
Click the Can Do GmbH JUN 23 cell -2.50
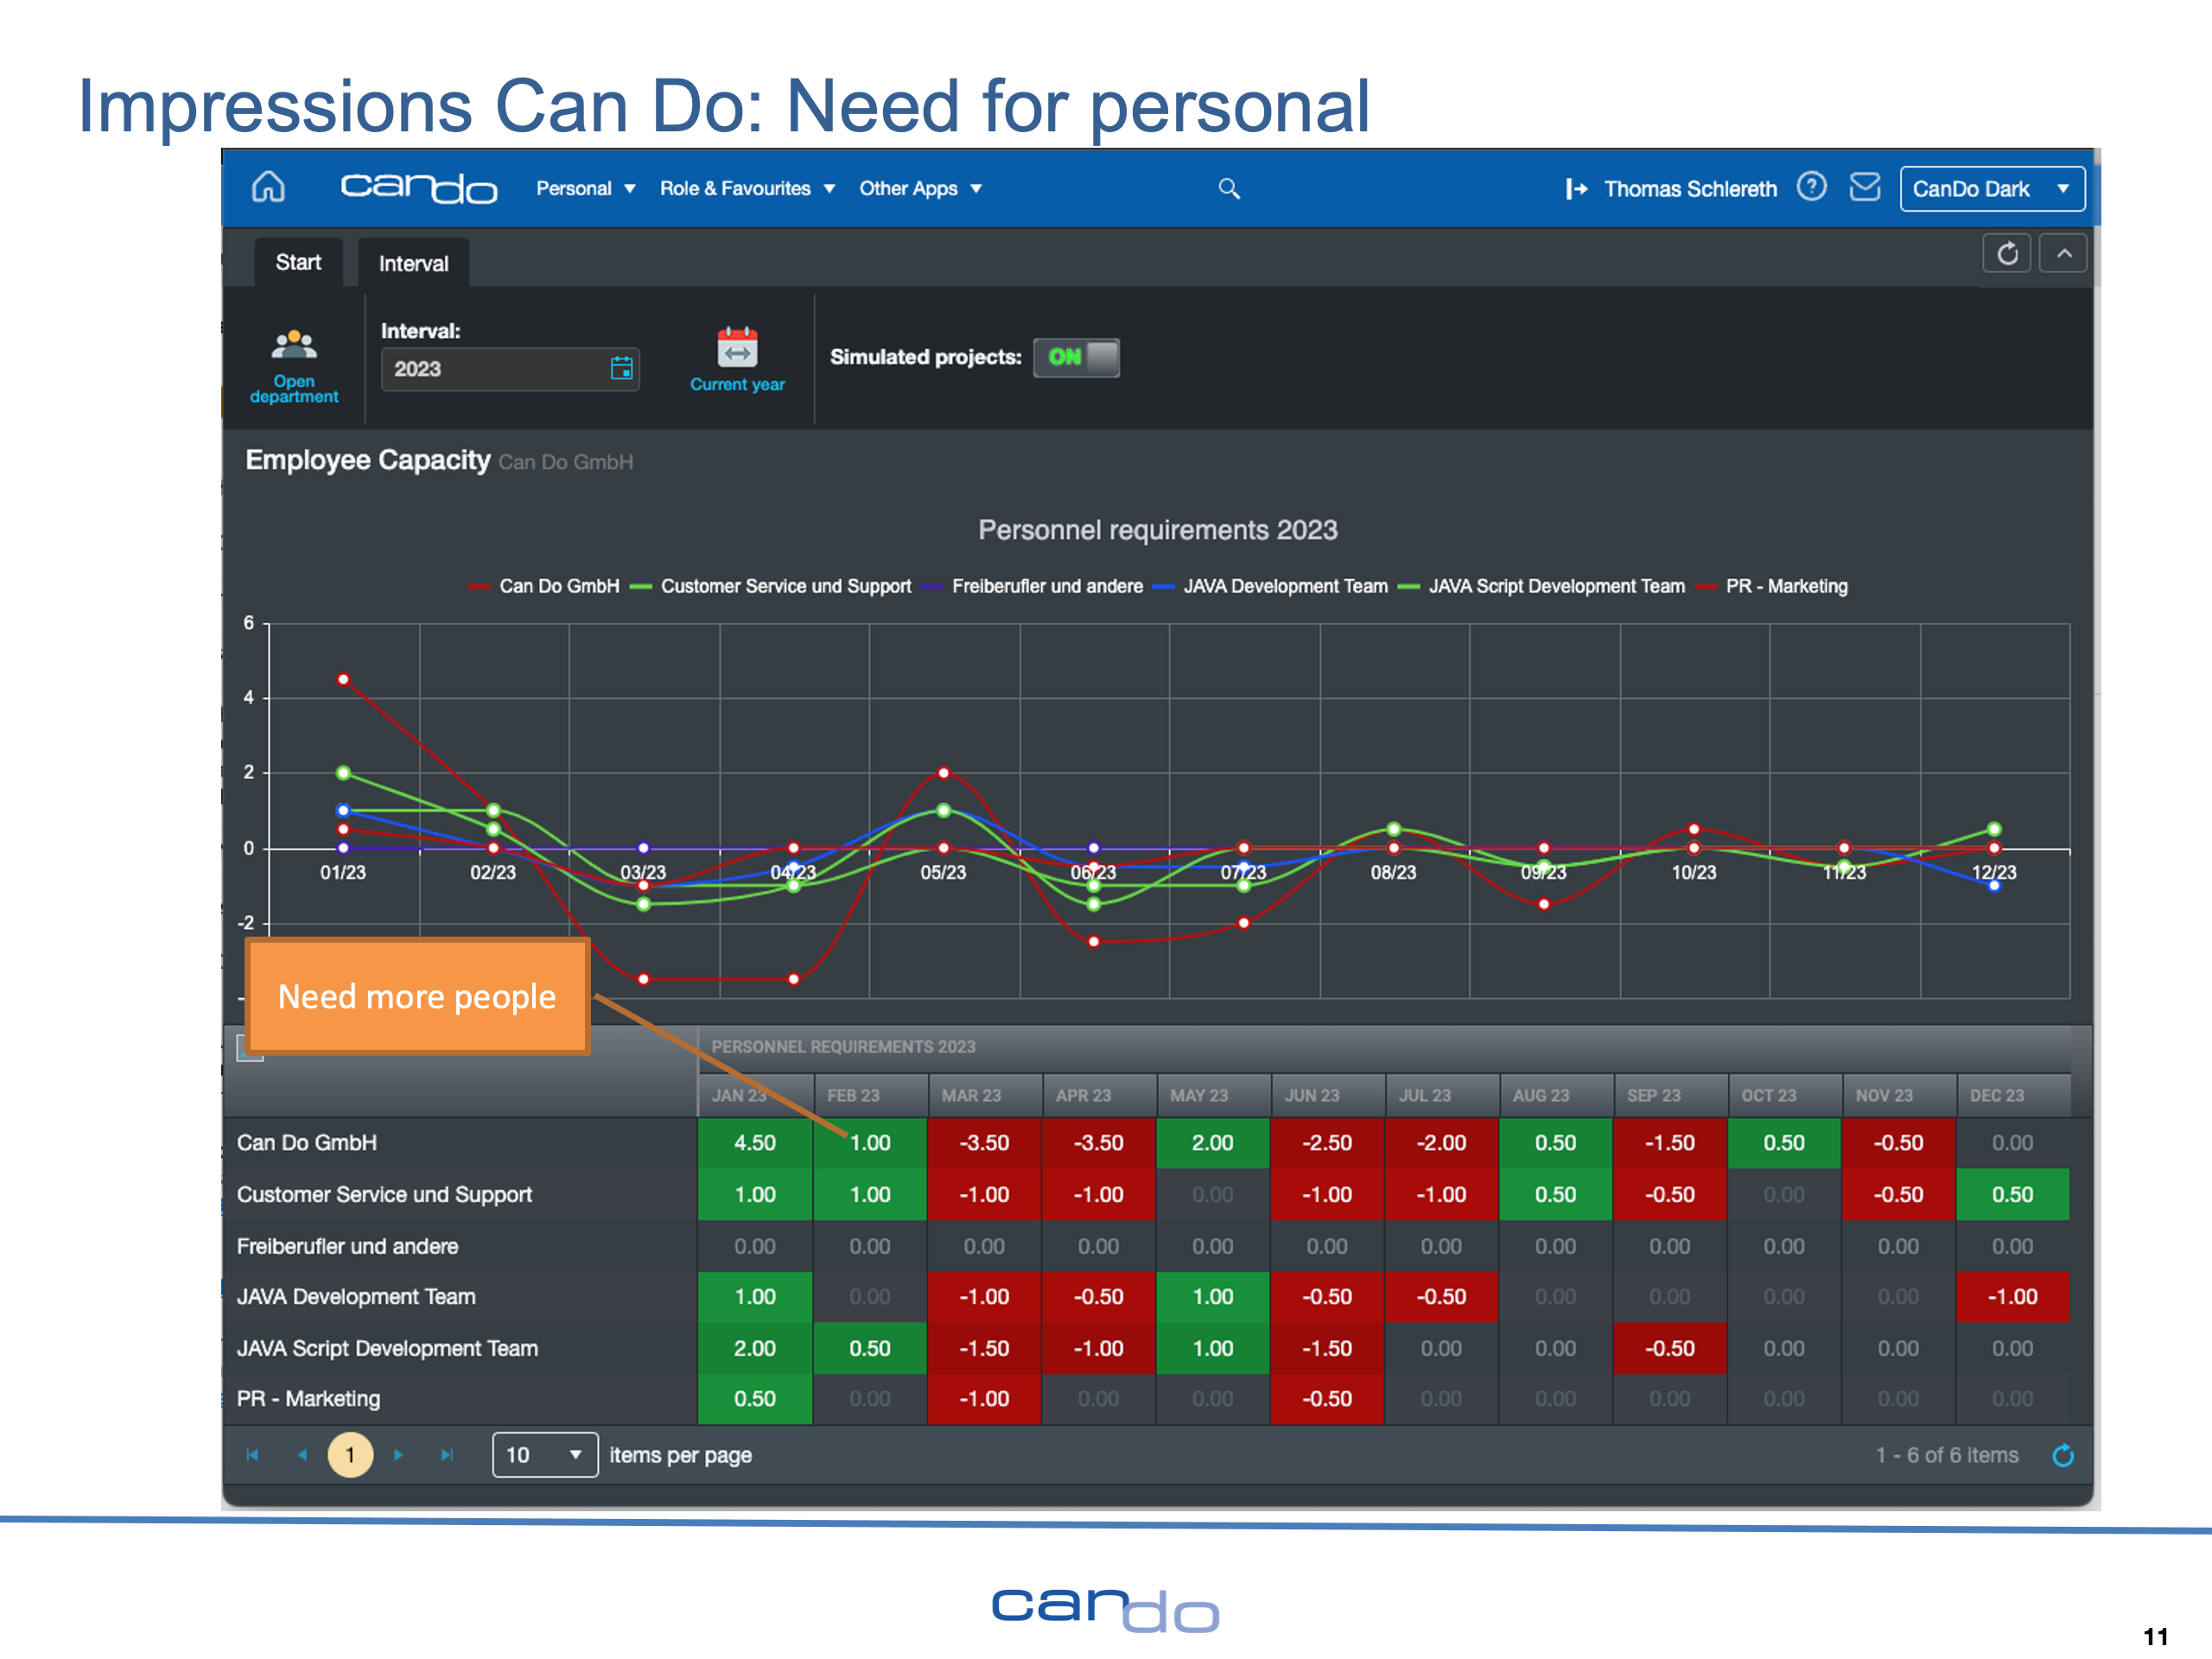1327,1143
